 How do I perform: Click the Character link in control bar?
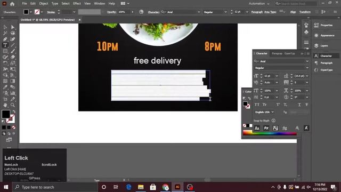(153, 12)
